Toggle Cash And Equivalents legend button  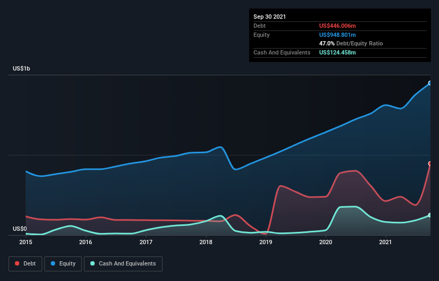(123, 264)
